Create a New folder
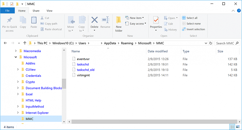The width and height of the screenshot is (242, 130). coord(119,24)
